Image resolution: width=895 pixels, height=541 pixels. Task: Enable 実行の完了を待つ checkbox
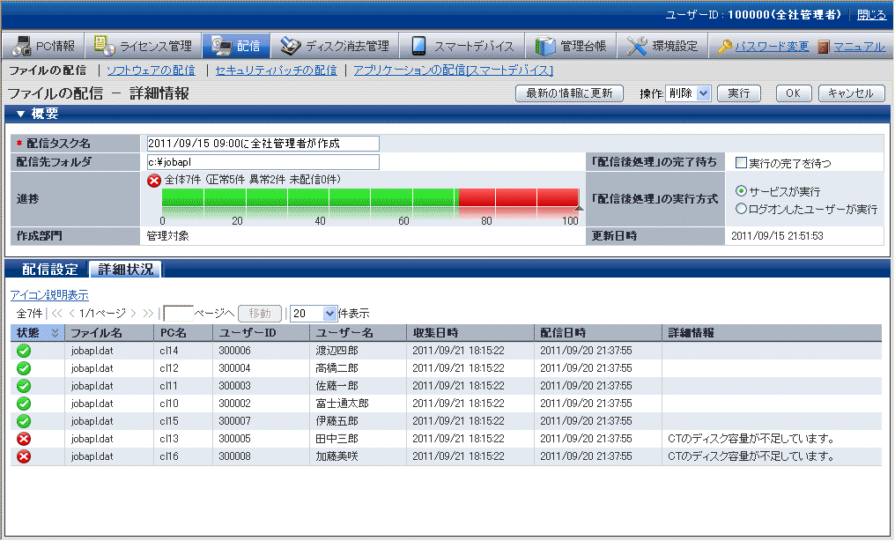[x=741, y=162]
